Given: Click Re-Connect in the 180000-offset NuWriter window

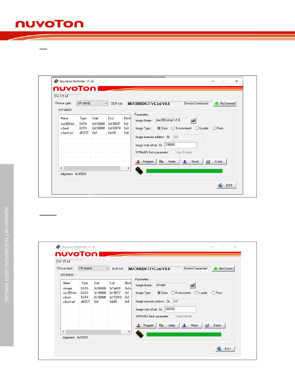Looking at the screenshot, I should tap(225, 104).
